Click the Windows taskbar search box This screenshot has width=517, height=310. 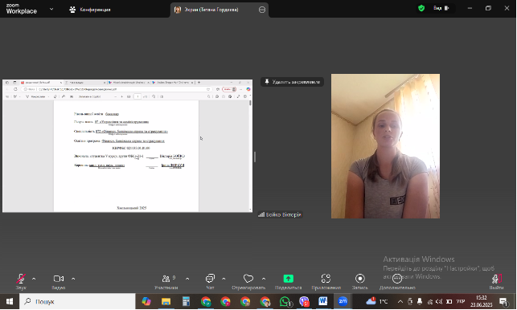tap(77, 301)
